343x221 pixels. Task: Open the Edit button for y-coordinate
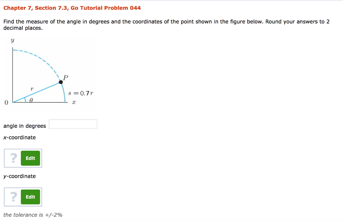[x=30, y=197]
